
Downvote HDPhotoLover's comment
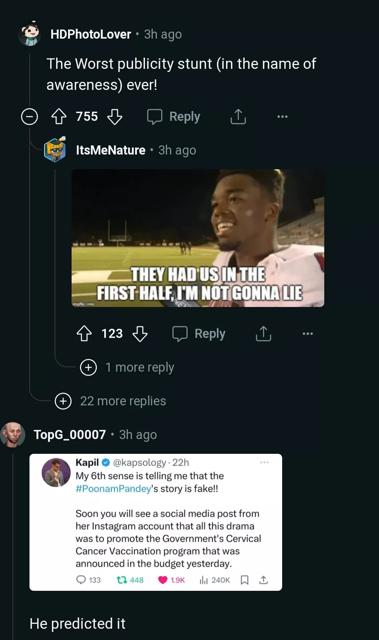[x=115, y=117]
